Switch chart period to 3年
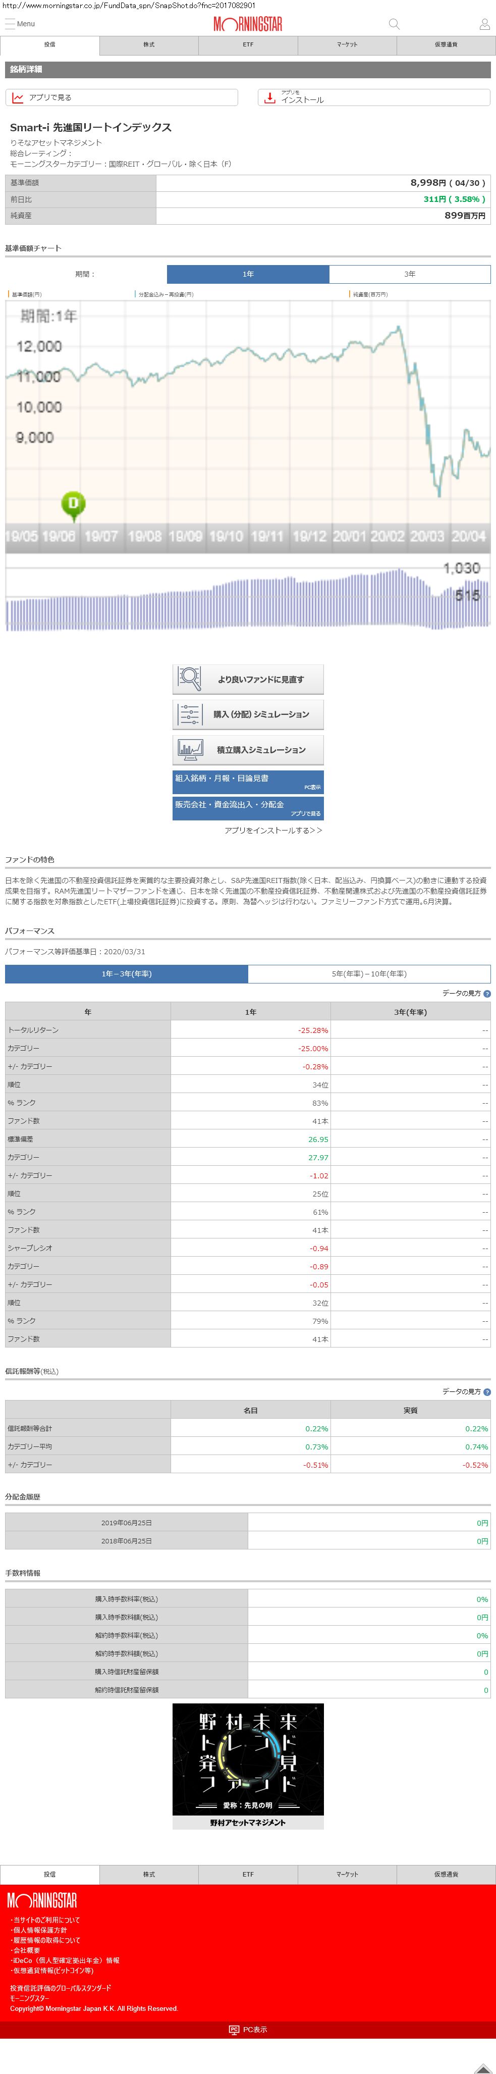The height and width of the screenshot is (2074, 496). 409,275
